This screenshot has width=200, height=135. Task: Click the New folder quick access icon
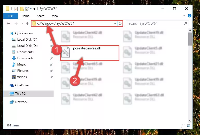[22, 9]
